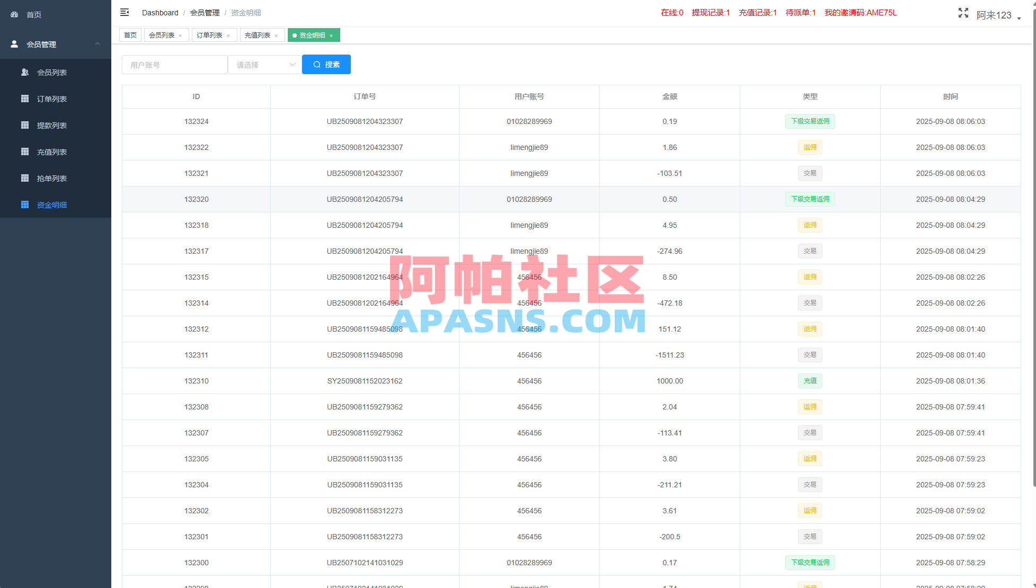1036x588 pixels.
Task: Close the 充值列表 tab
Action: (276, 35)
